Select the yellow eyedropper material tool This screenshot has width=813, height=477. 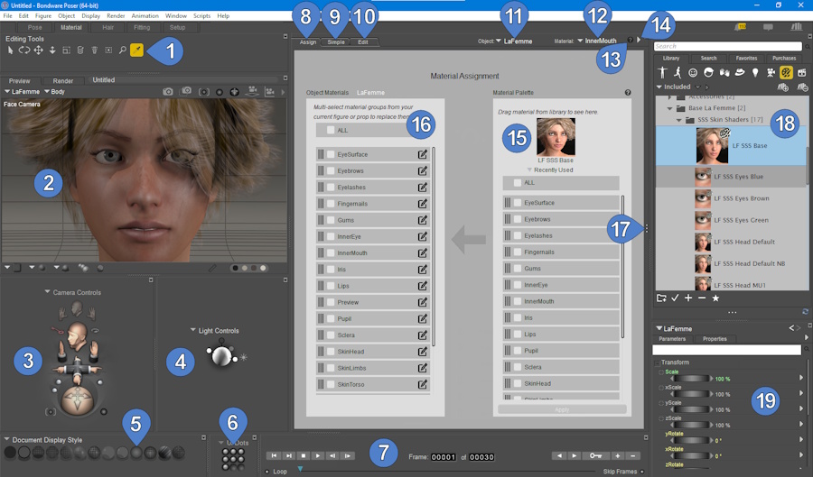pos(137,50)
